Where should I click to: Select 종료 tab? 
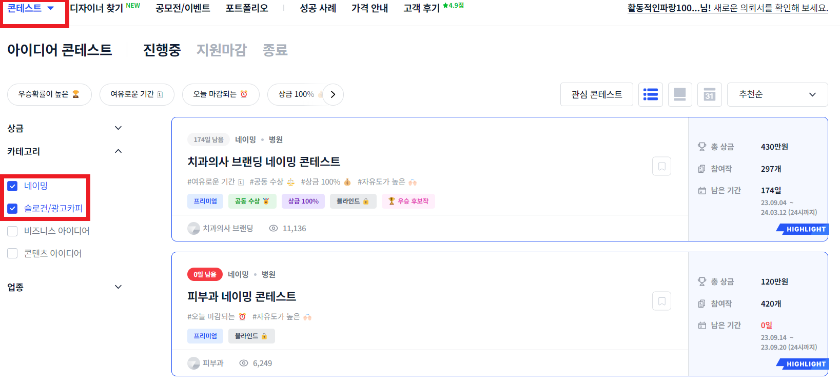pyautogui.click(x=275, y=50)
